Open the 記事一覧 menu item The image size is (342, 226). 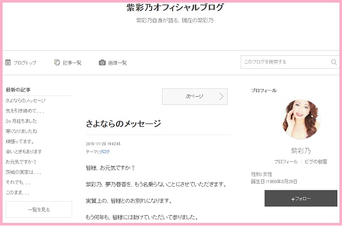pos(68,63)
